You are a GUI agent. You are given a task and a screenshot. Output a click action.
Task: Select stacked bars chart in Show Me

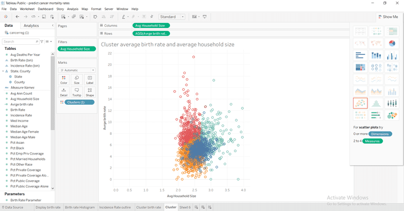[x=376, y=55]
